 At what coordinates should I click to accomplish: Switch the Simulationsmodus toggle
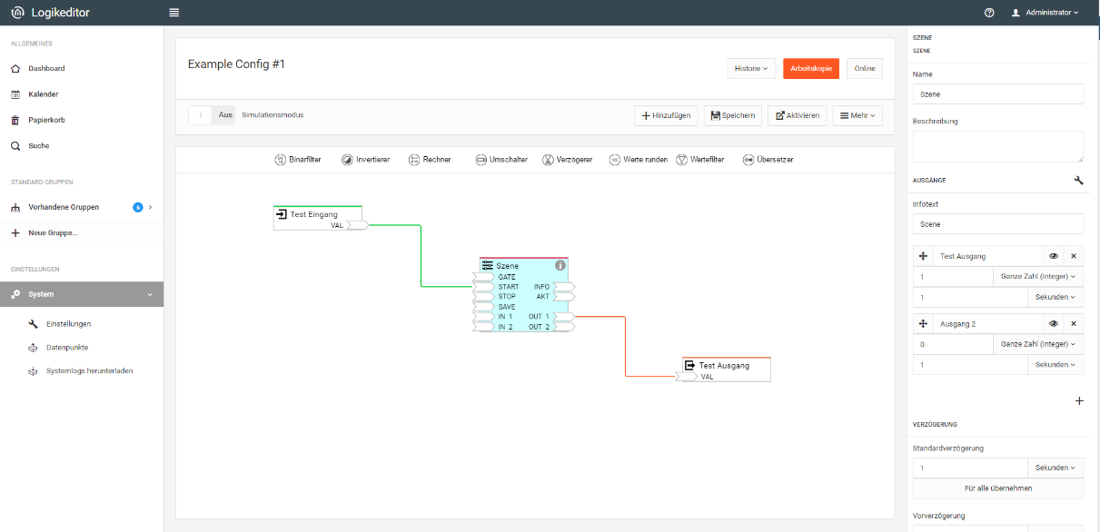point(212,115)
